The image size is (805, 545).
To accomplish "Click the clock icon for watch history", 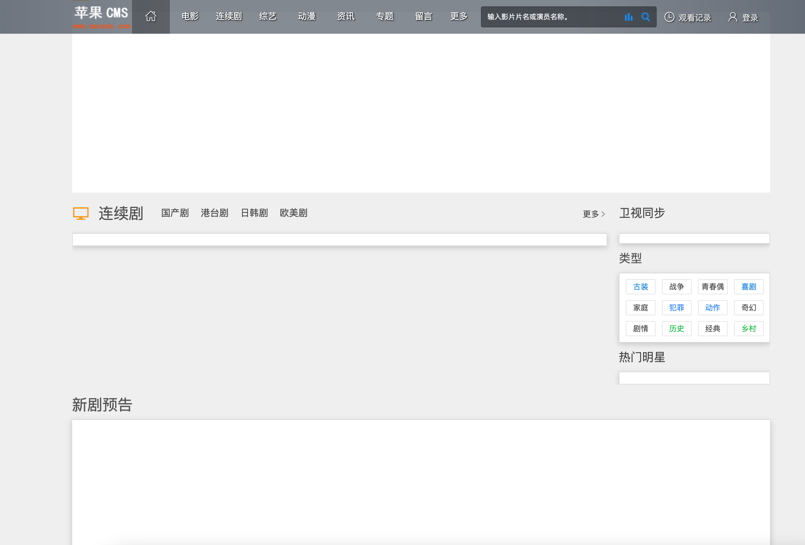I will (x=669, y=17).
